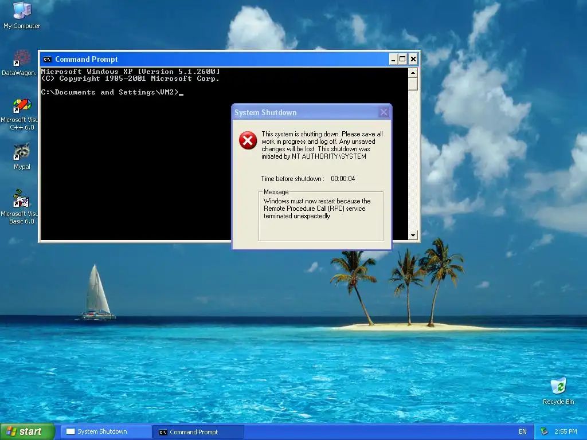Click the shutdown countdown timer 00:00:04
The width and height of the screenshot is (587, 440).
click(343, 179)
